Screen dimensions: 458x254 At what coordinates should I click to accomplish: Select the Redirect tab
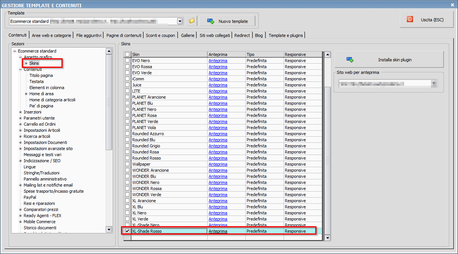click(x=242, y=35)
